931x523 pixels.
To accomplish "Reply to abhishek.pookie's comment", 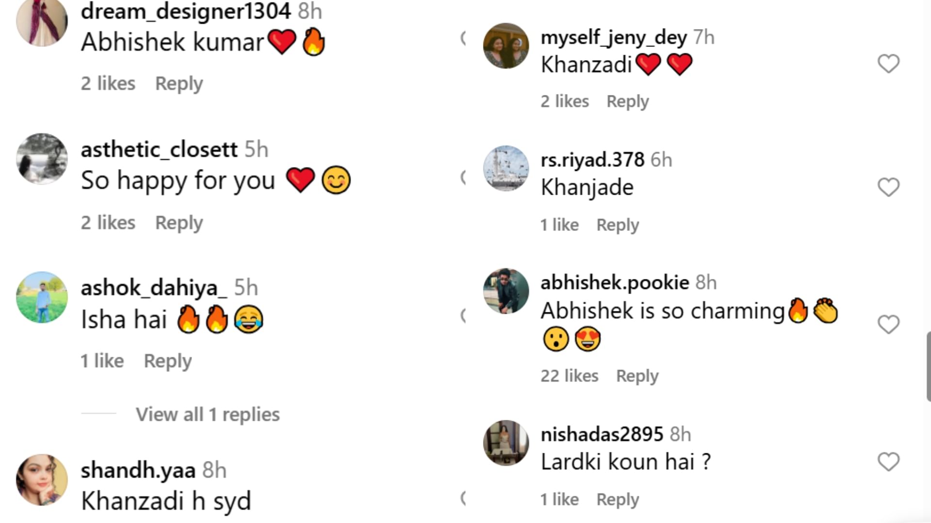I will click(x=637, y=376).
